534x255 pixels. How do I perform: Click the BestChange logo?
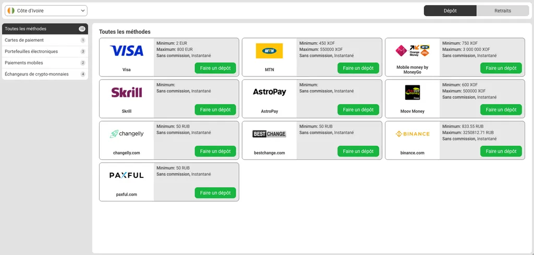coord(269,134)
